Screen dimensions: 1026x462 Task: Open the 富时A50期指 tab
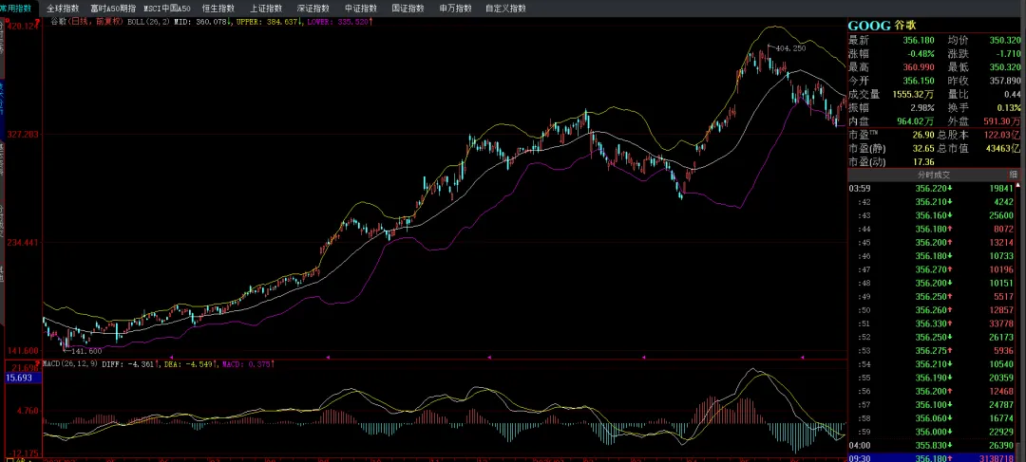113,9
